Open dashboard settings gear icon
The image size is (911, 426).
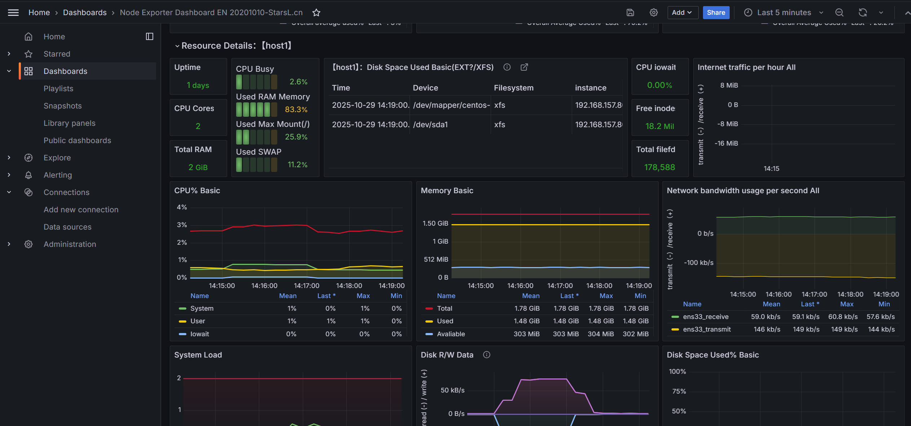coord(654,13)
